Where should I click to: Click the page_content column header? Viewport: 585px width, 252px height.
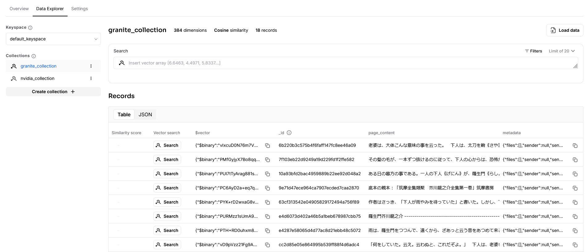pyautogui.click(x=381, y=133)
